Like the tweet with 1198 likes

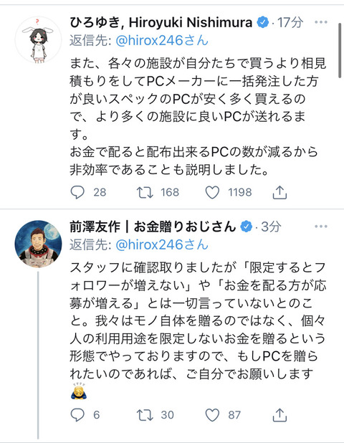[x=212, y=192]
